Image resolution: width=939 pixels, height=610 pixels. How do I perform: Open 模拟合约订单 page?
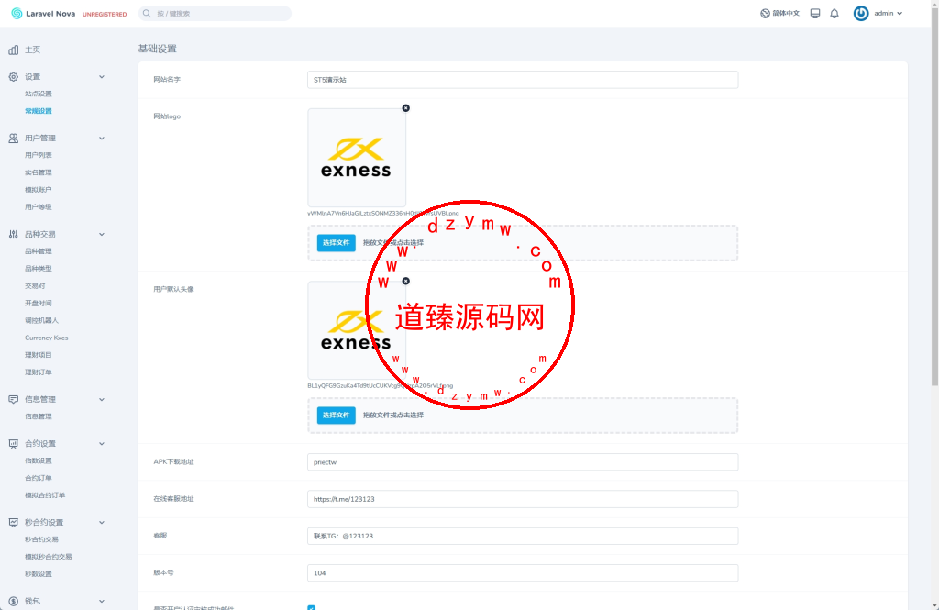[x=45, y=495]
